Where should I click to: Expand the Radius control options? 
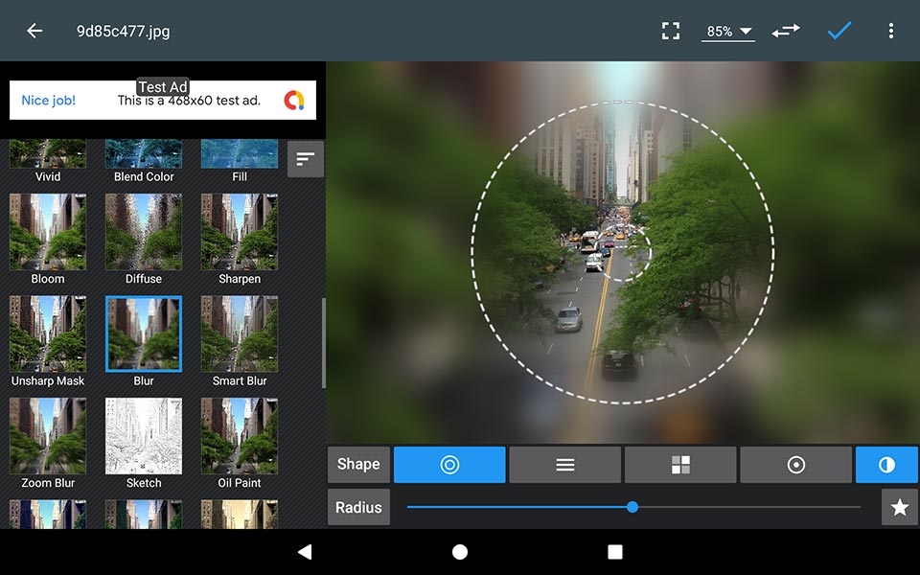tap(358, 507)
